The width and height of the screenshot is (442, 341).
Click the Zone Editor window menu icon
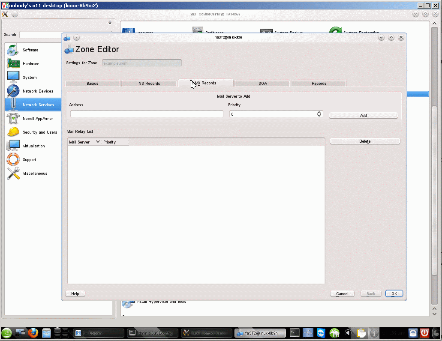pos(67,38)
